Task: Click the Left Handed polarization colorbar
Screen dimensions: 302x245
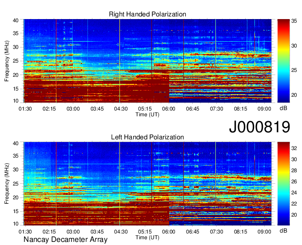Action: coord(283,184)
